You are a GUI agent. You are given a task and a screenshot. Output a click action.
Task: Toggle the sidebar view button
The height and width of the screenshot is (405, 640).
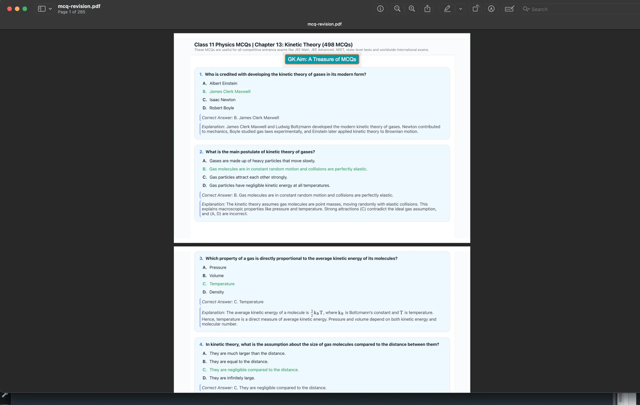42,9
